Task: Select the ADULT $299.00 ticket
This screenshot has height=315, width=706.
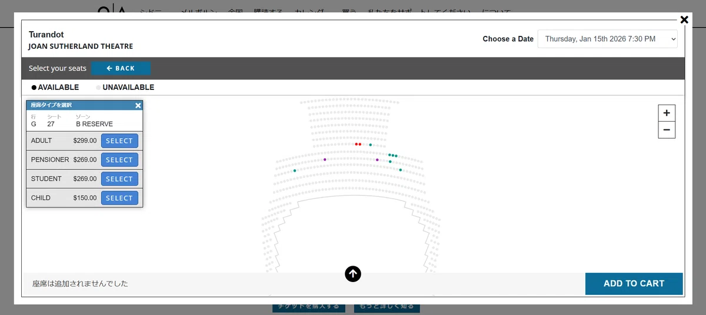Action: coord(119,140)
